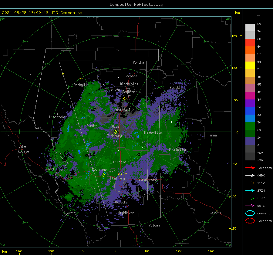The width and height of the screenshot is (273, 255).
Task: Select the yellow 54 dBZ color swatch
Action: pyautogui.click(x=250, y=65)
